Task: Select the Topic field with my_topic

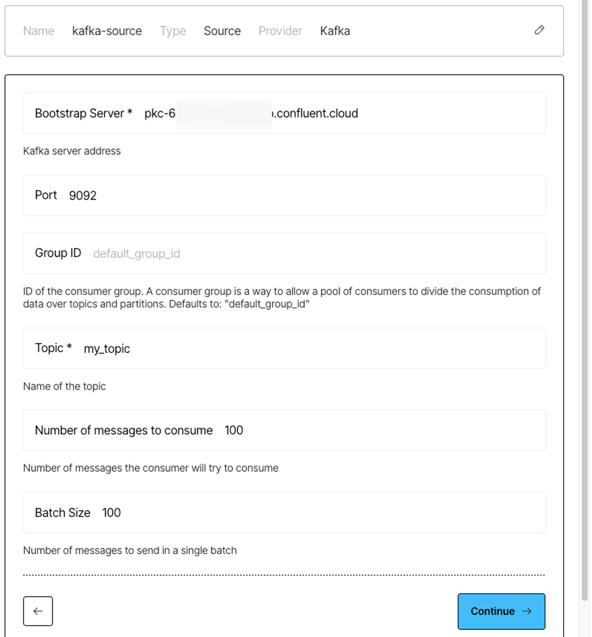Action: [x=284, y=348]
